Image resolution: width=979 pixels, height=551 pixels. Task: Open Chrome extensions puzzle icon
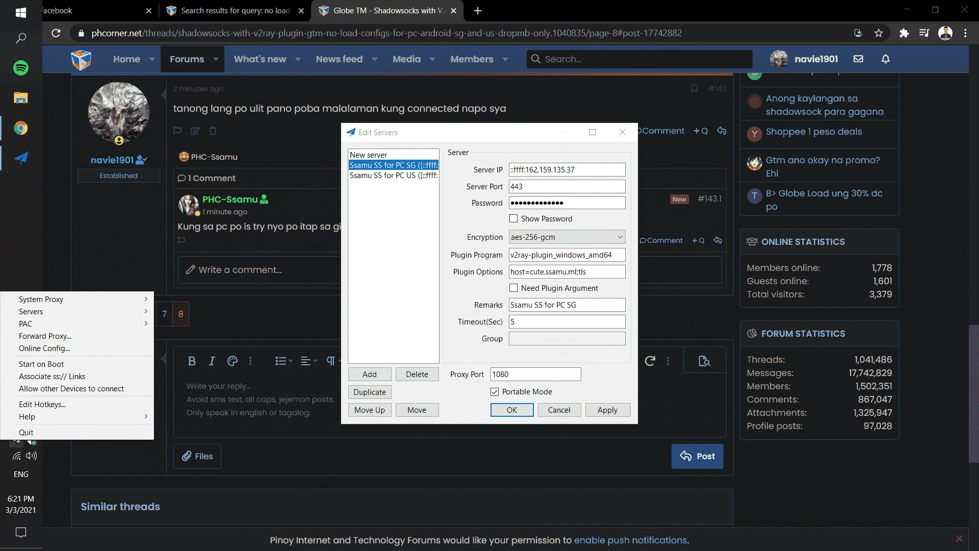tap(904, 33)
